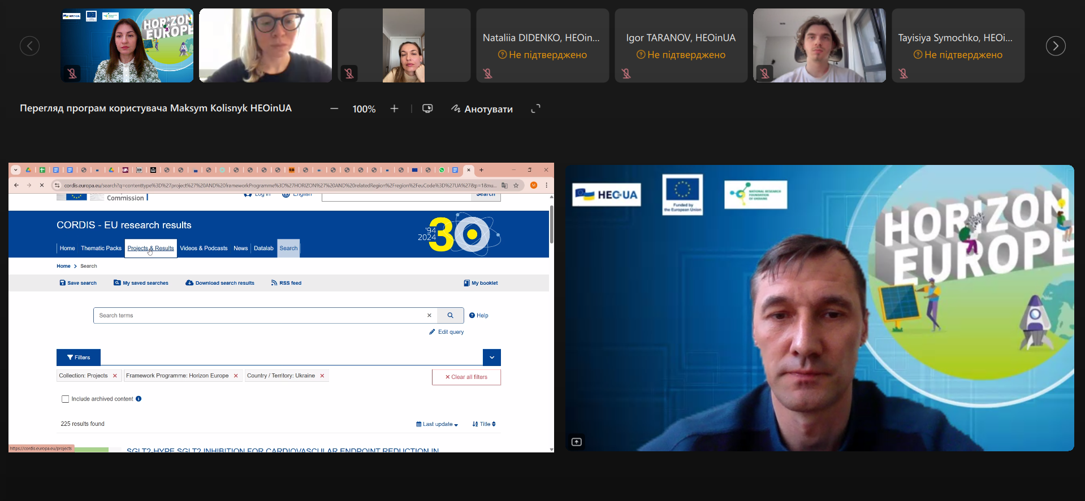Click the 30-year CORDIS anniversary logo
The image size is (1085, 501).
[459, 233]
